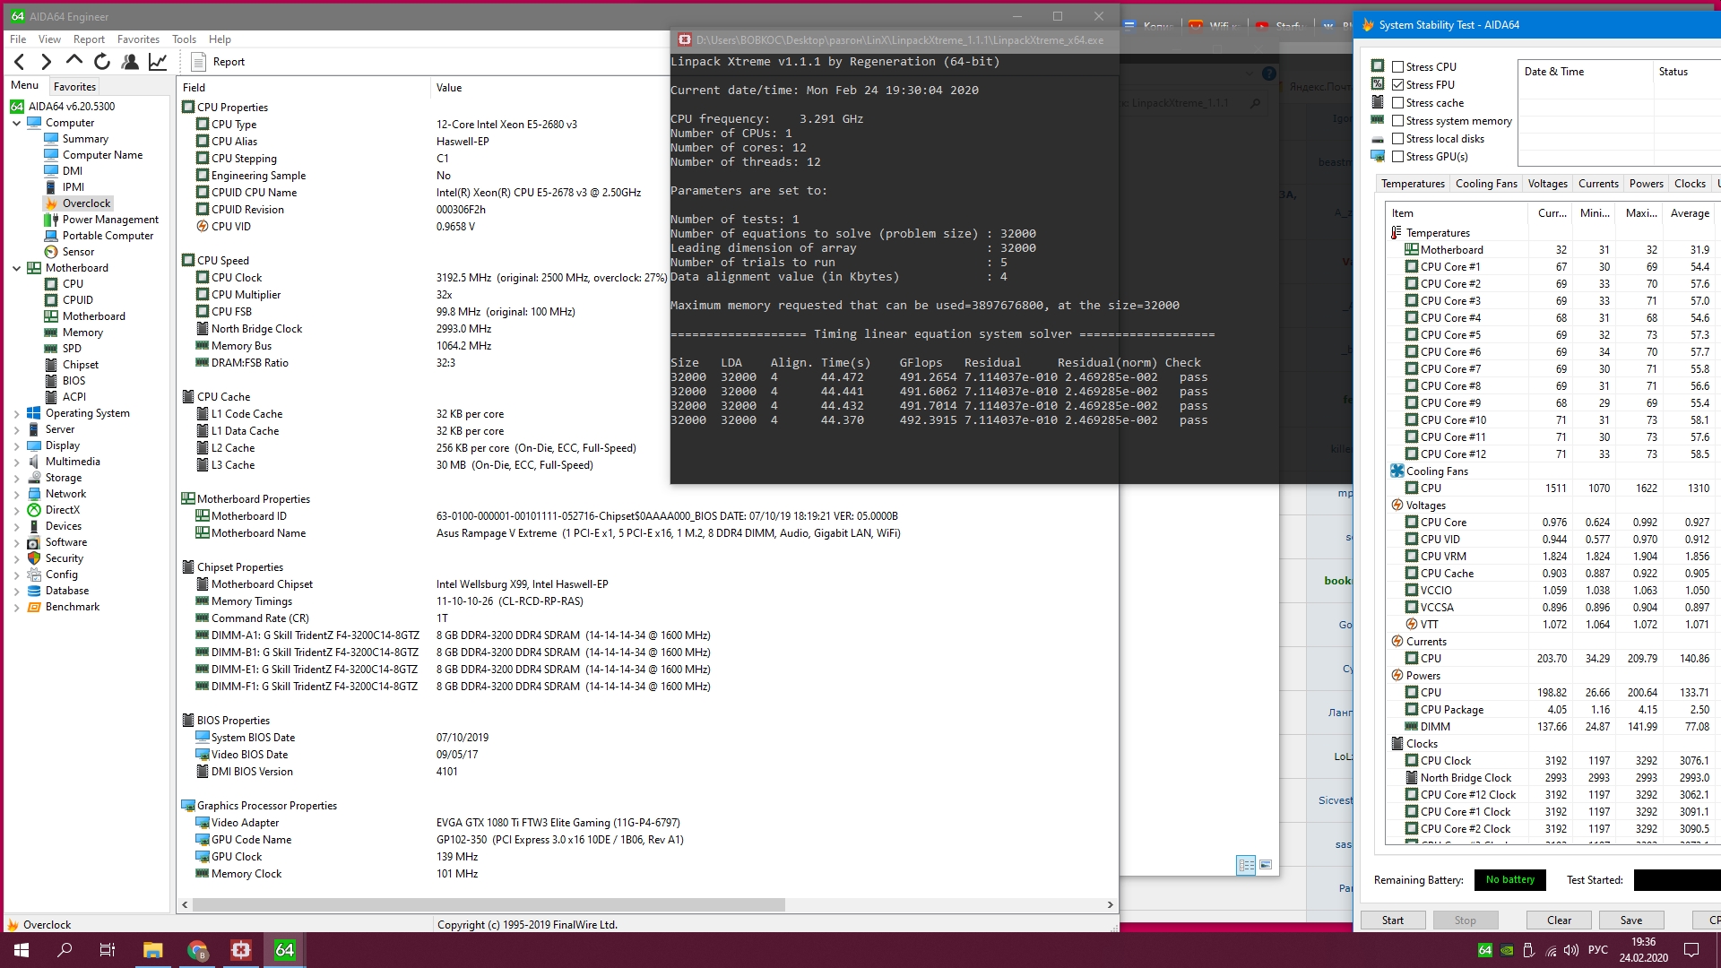This screenshot has width=1721, height=968.
Task: Click the Back navigation arrow
Action: point(20,62)
